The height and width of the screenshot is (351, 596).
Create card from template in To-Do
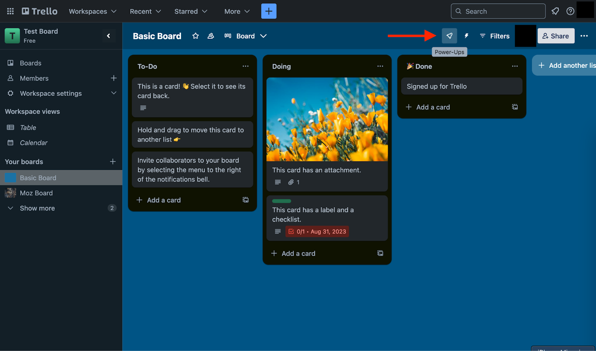pos(245,200)
